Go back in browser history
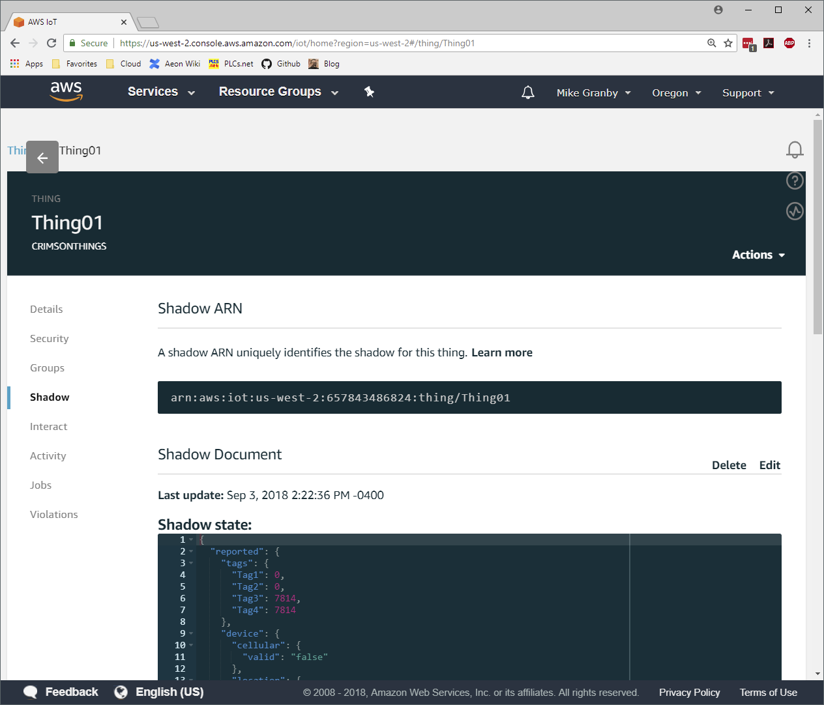Viewport: 824px width, 705px height. 15,43
